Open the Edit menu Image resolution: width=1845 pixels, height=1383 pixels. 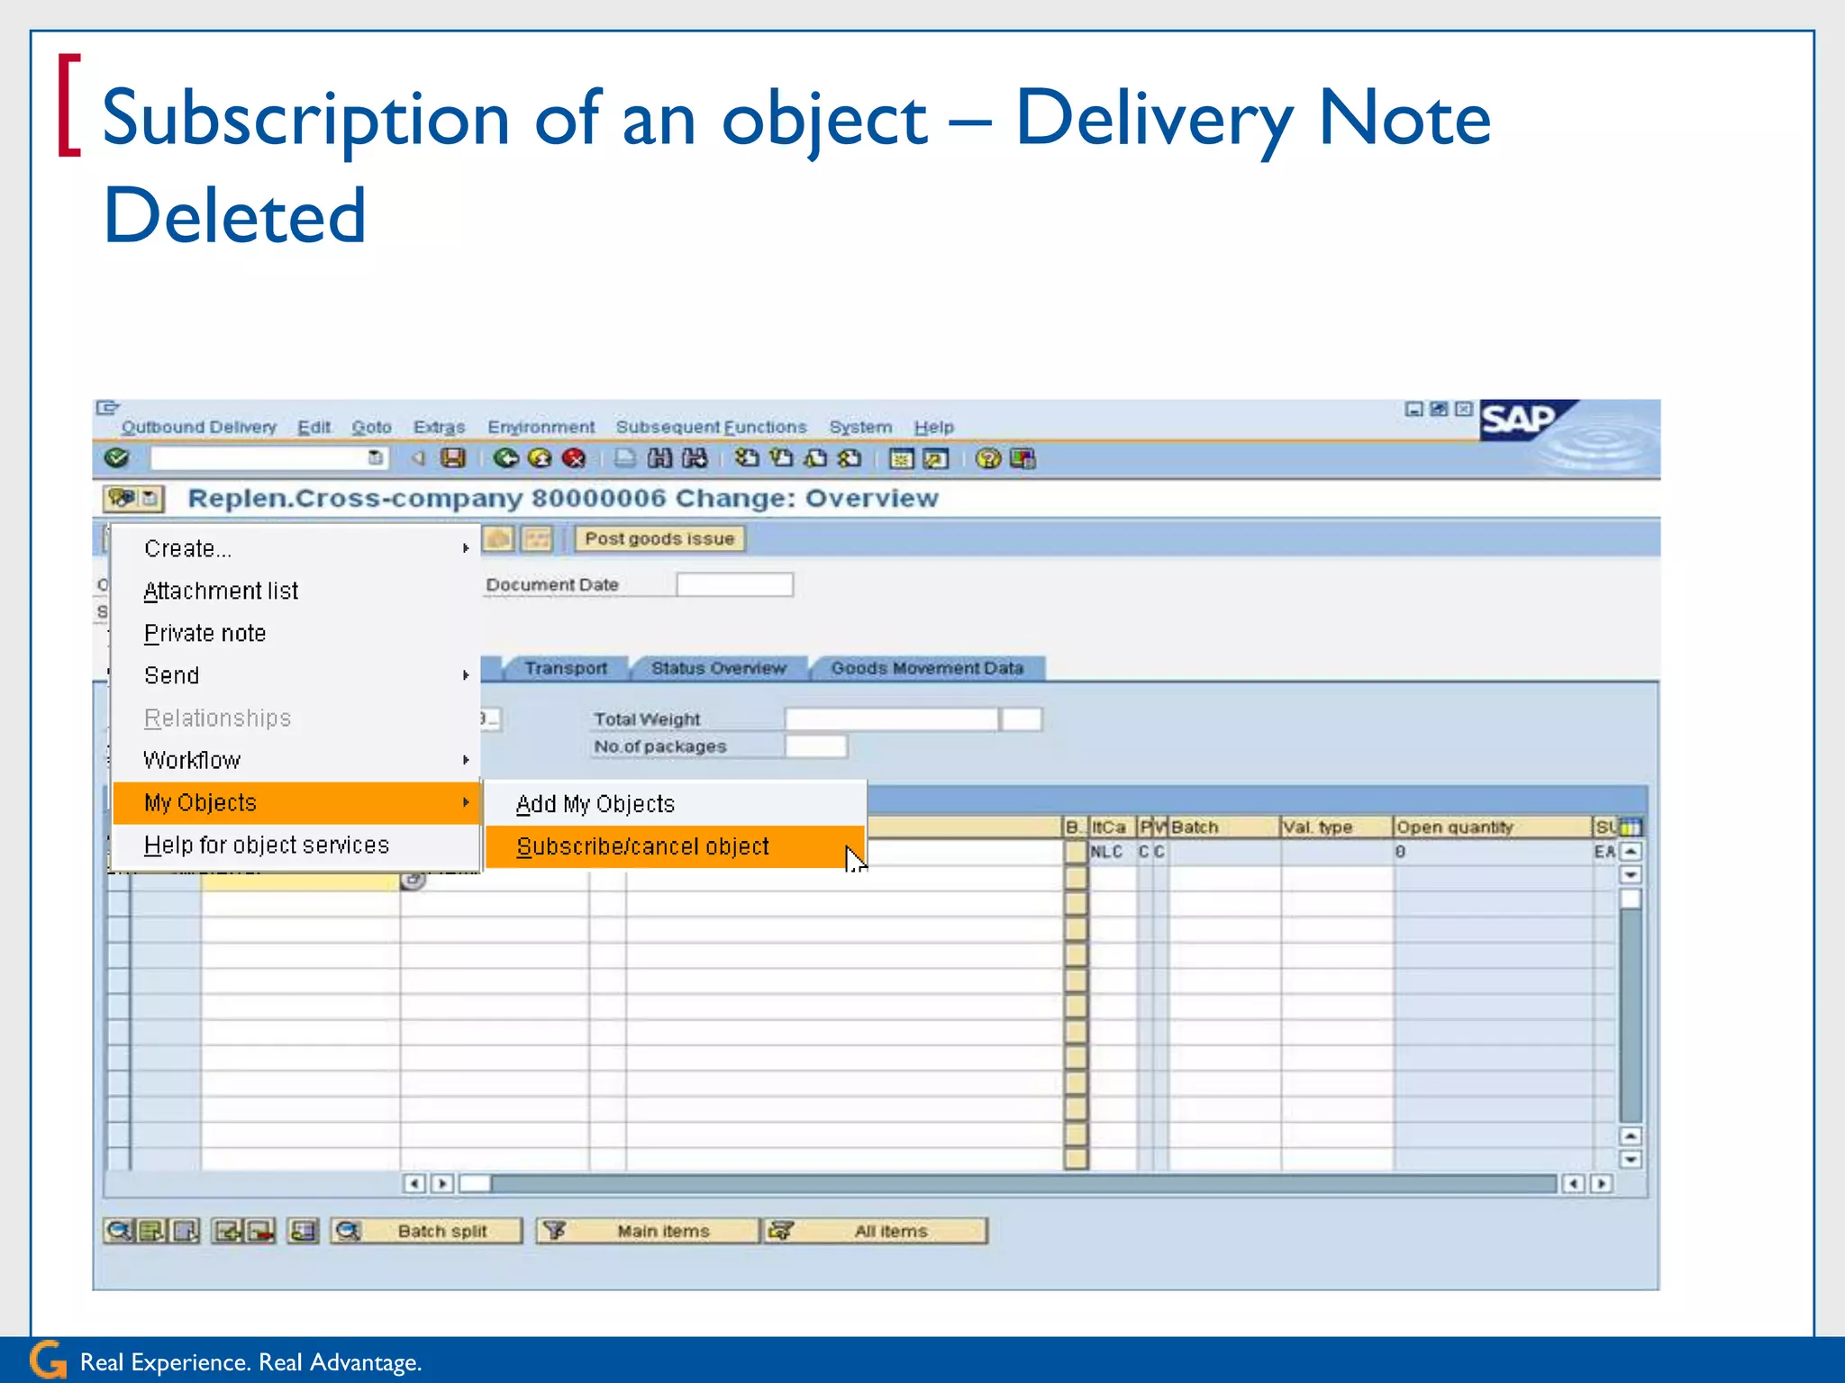pos(314,427)
